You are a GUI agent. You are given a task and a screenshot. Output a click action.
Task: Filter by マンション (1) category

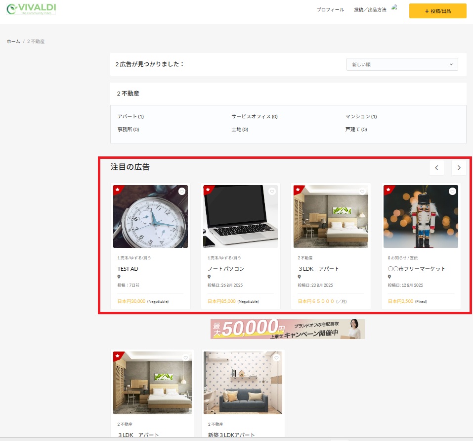361,117
